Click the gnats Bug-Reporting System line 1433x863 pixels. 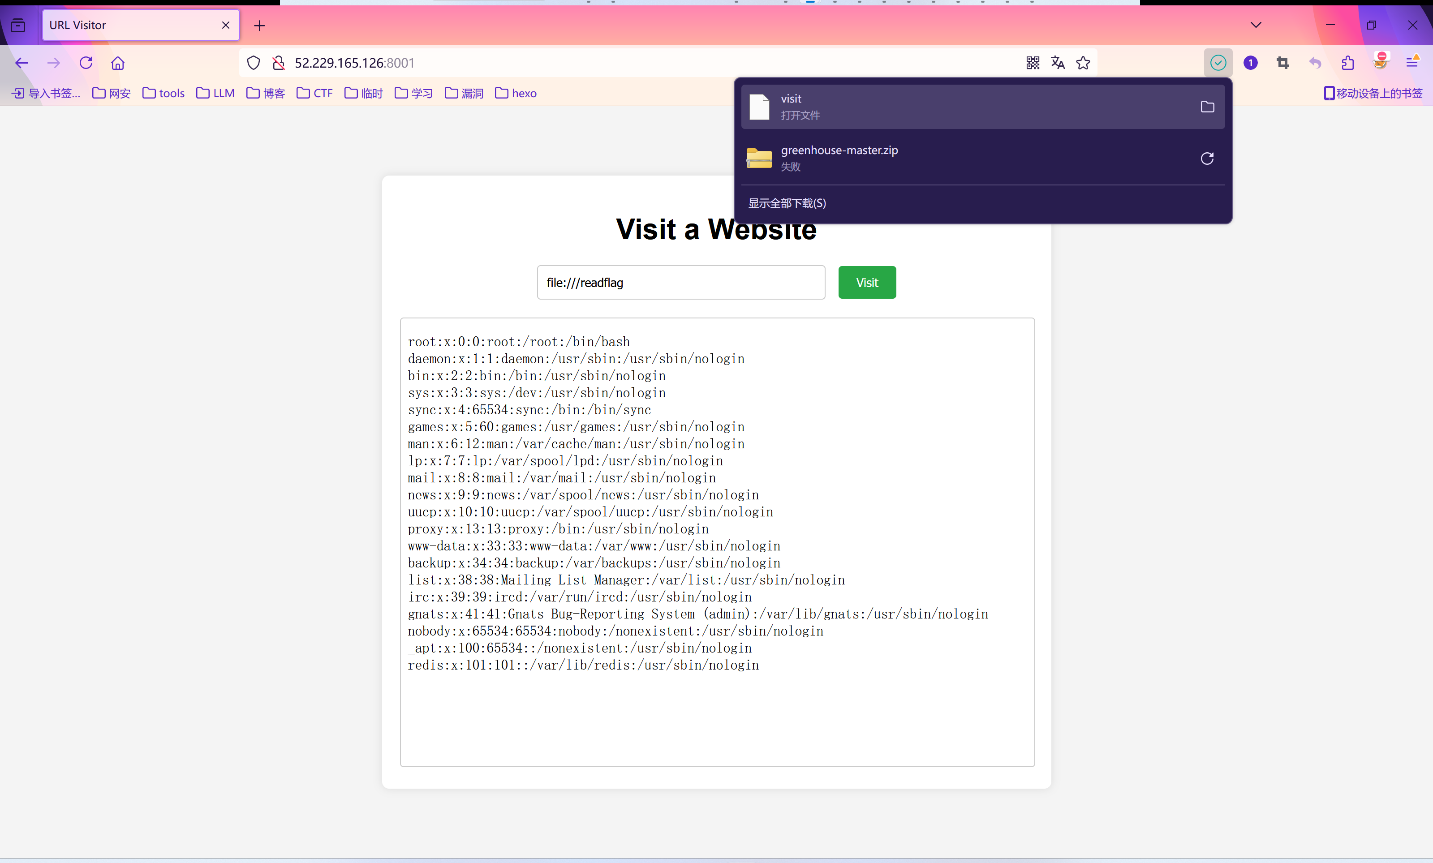[698, 614]
